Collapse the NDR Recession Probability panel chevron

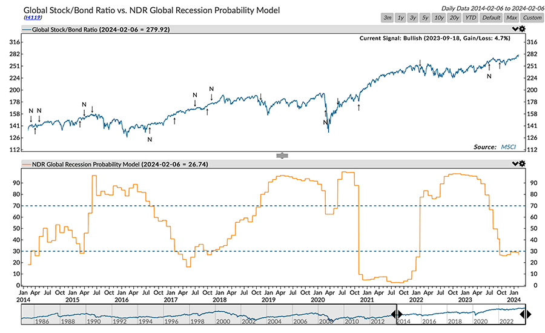515,164
